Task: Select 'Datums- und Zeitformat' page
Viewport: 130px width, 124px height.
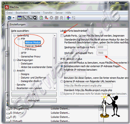Action: click(34, 78)
